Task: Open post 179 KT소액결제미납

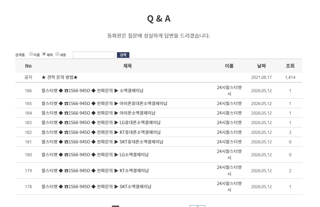Action: (95, 171)
